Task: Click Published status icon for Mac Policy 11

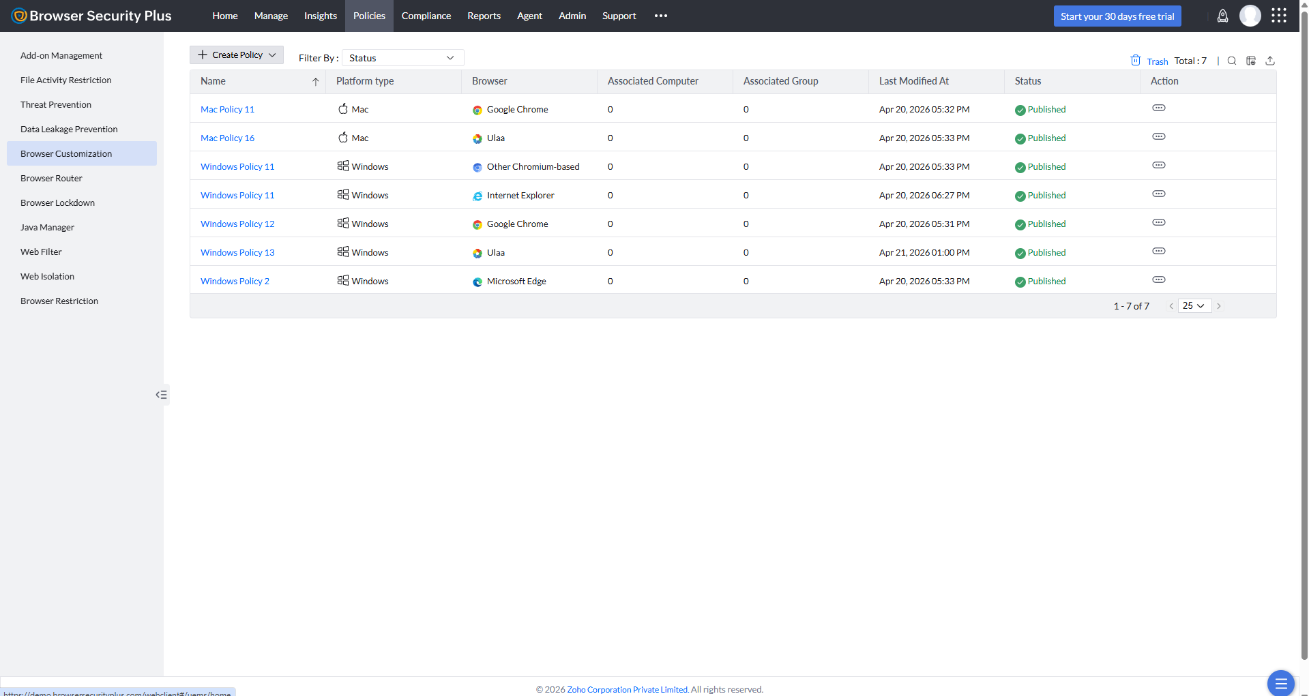Action: (x=1020, y=110)
